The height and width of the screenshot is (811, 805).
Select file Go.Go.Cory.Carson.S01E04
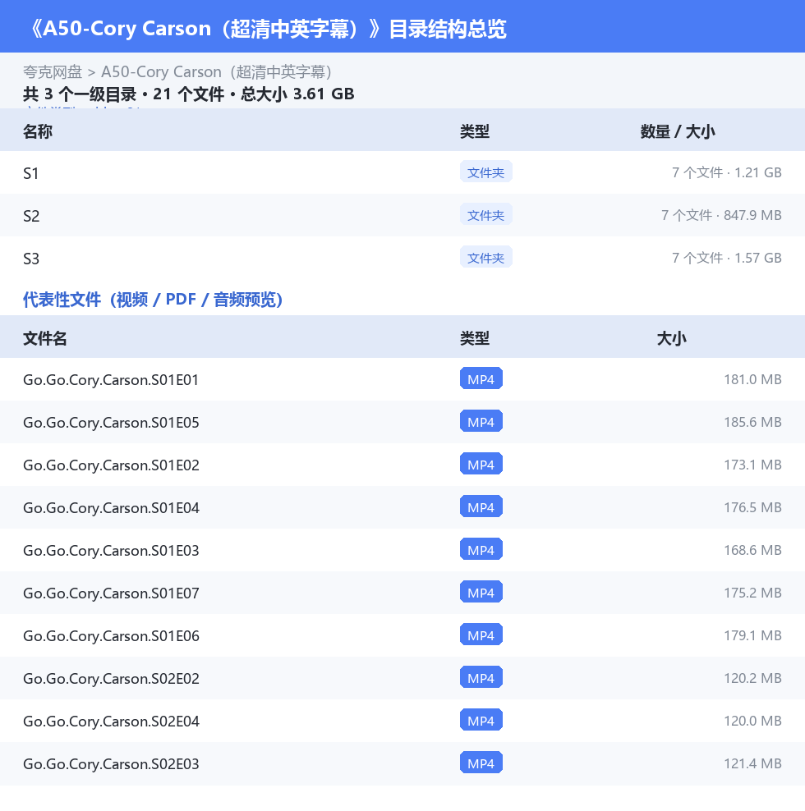click(x=111, y=508)
